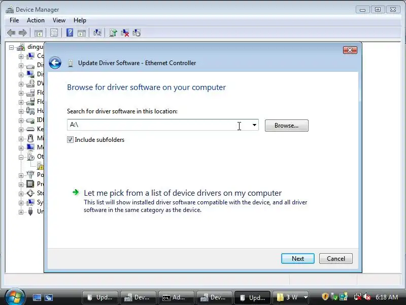This screenshot has height=305, width=406.
Task: Expand the DVD drives tree node
Action: [x=21, y=84]
